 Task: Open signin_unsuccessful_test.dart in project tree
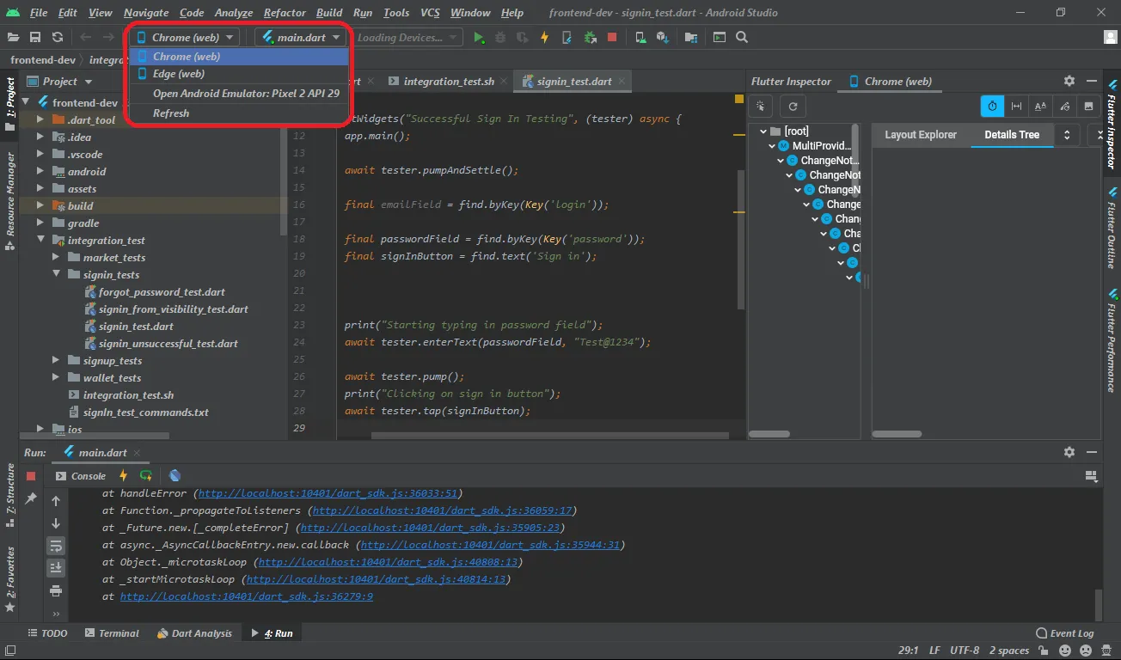click(168, 344)
